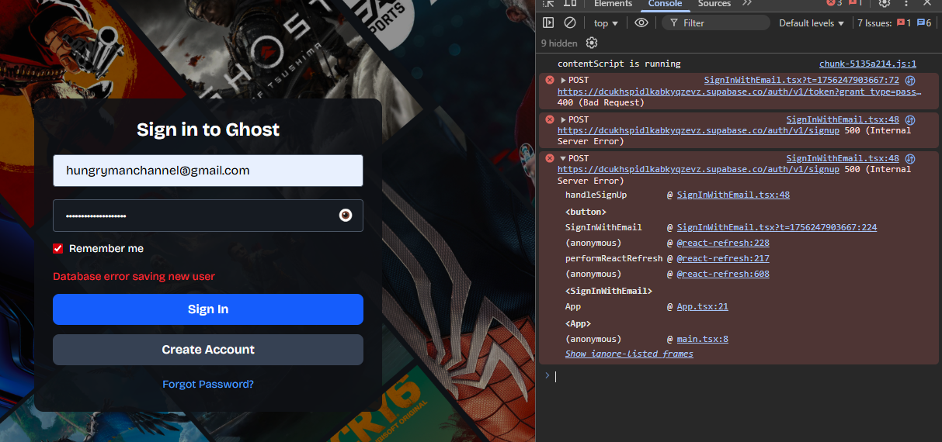Open the @react-refresh:608 stack link
This screenshot has width=942, height=442.
723,274
